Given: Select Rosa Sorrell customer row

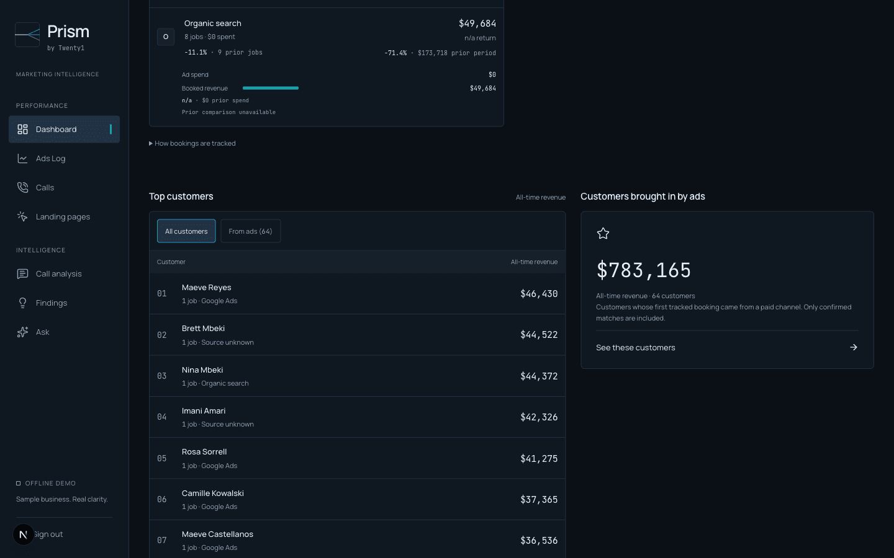Looking at the screenshot, I should pos(357,458).
